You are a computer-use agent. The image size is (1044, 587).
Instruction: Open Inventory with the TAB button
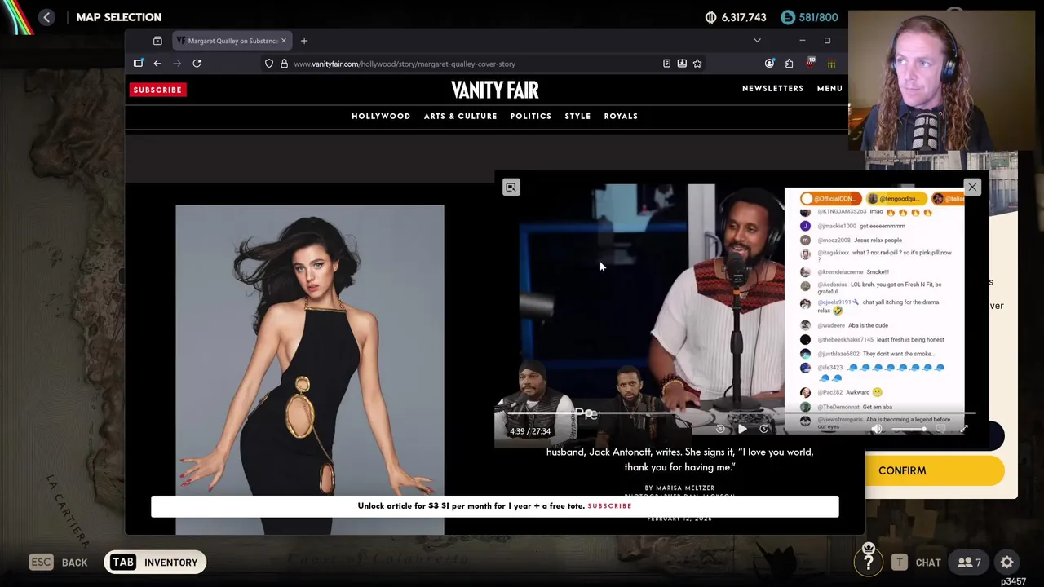[x=154, y=563]
